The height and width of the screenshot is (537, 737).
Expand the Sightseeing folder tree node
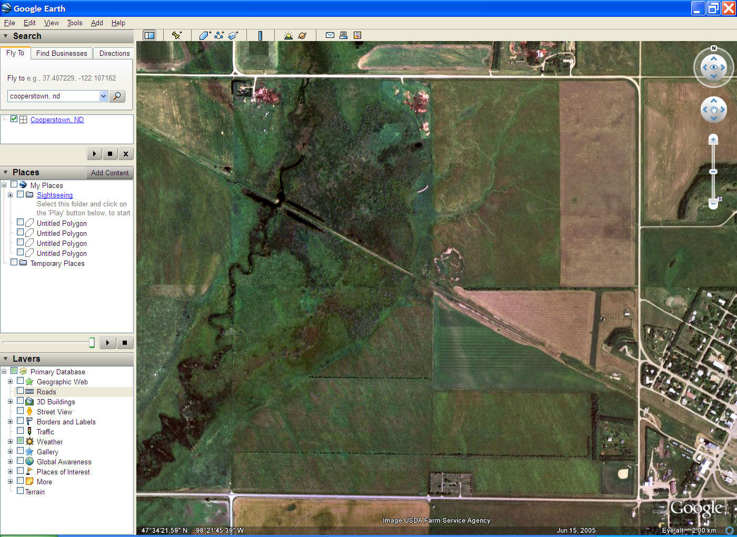[10, 195]
